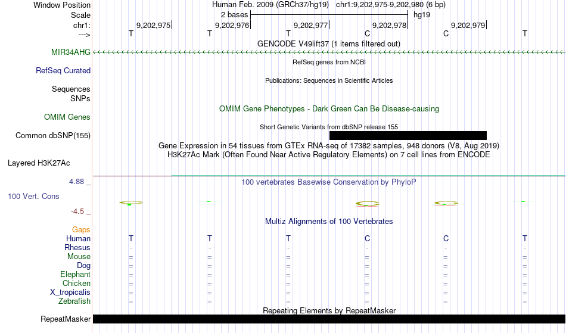Select the Human species label
Image resolution: width=566 pixels, height=333 pixels.
pos(78,238)
